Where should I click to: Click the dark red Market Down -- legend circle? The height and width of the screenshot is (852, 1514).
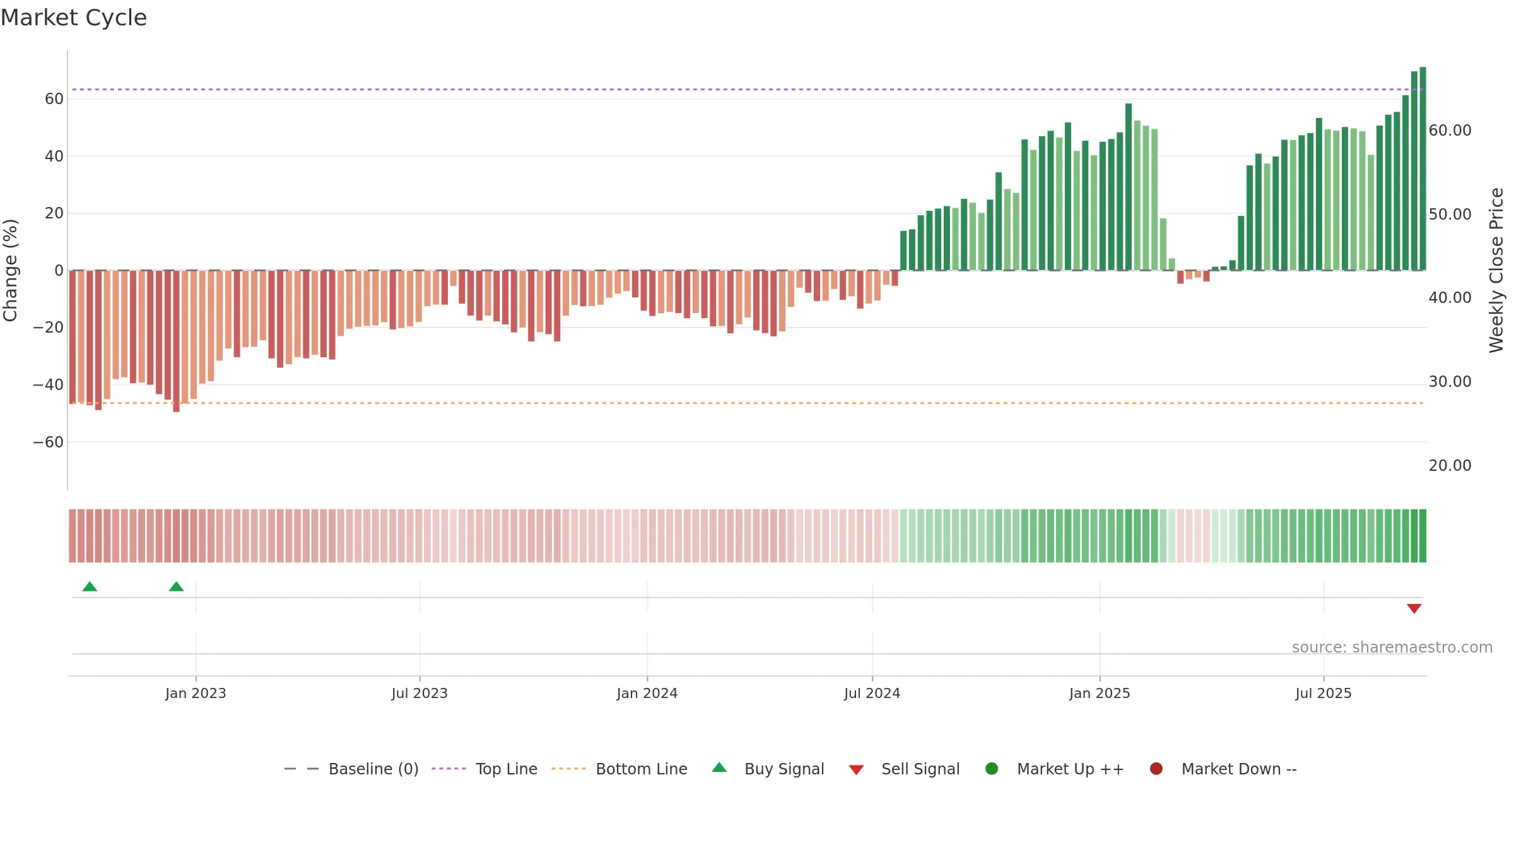pyautogui.click(x=1156, y=769)
